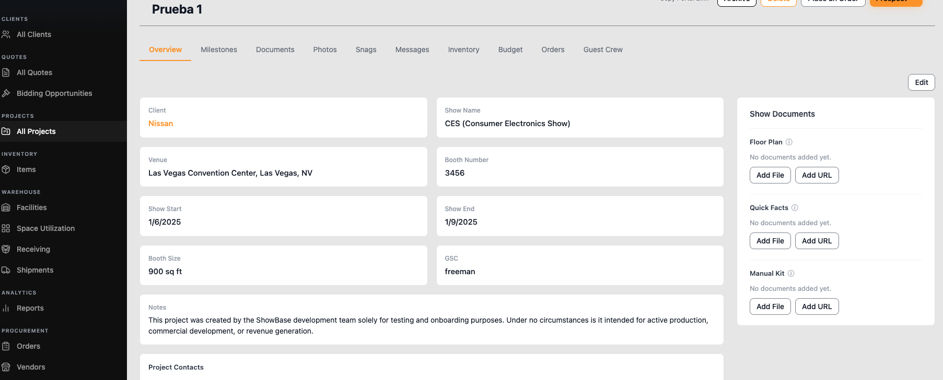Add File under Manual Kit

click(x=770, y=307)
